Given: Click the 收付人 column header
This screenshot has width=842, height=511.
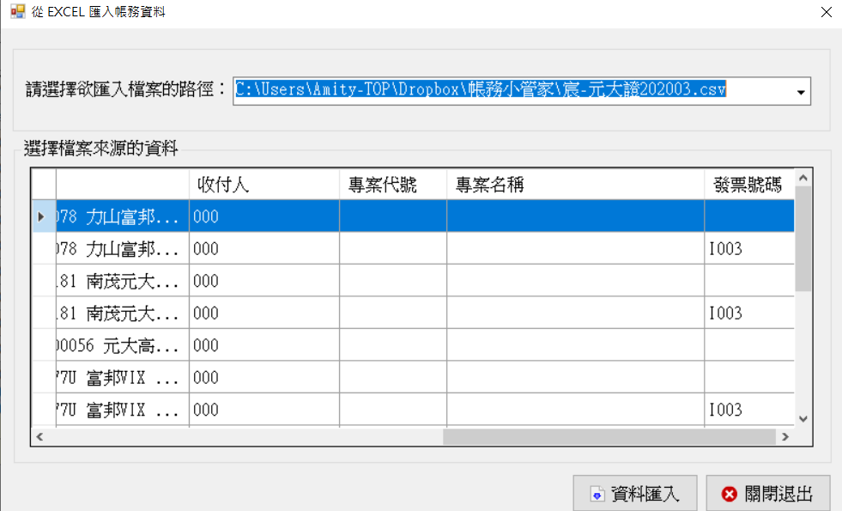Looking at the screenshot, I should 264,185.
